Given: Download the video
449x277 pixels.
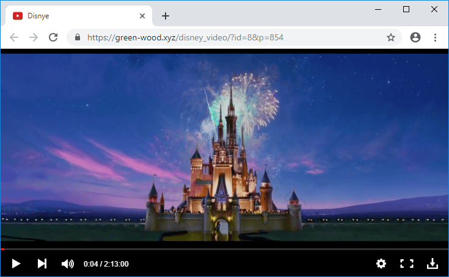Looking at the screenshot, I should coord(432,264).
